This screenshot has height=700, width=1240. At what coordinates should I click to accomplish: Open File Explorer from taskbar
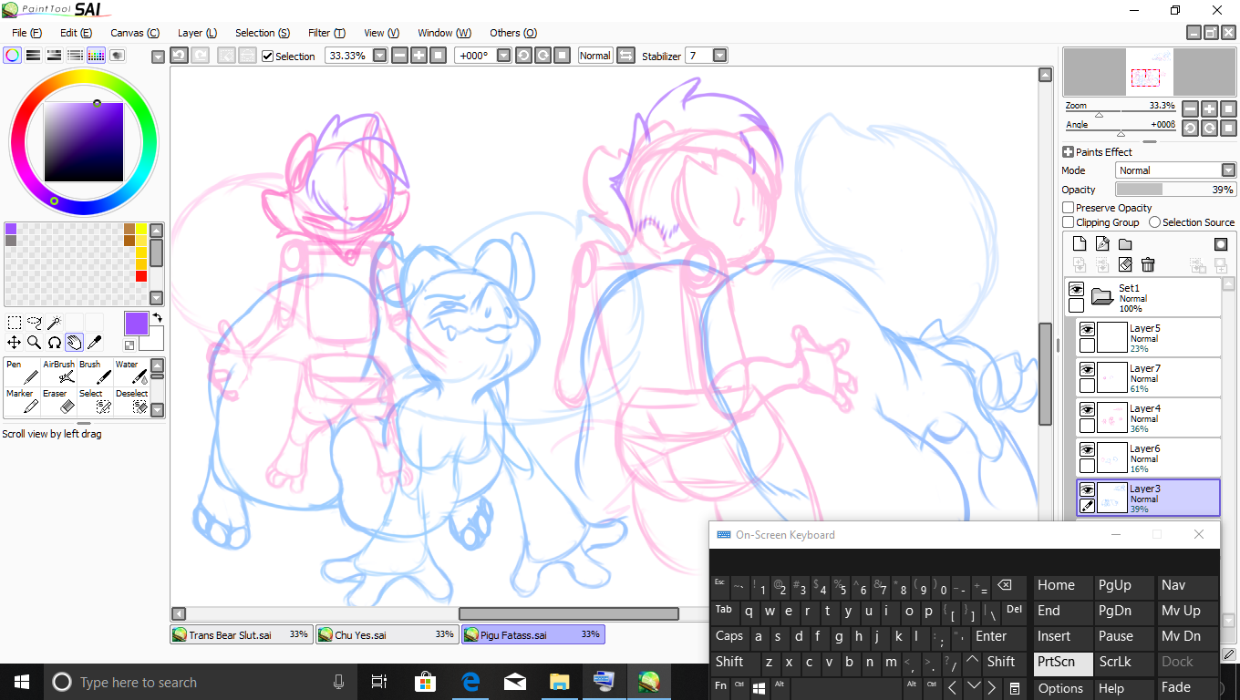click(x=559, y=682)
